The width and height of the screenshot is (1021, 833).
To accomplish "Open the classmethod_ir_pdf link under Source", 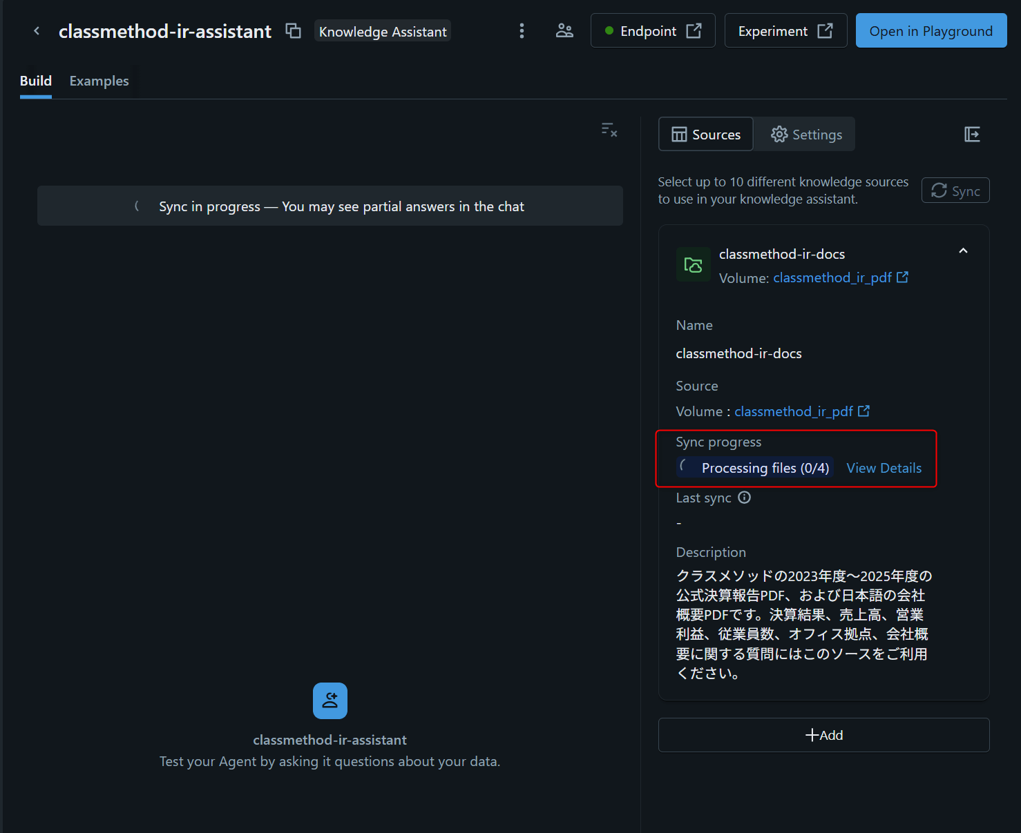I will point(802,411).
